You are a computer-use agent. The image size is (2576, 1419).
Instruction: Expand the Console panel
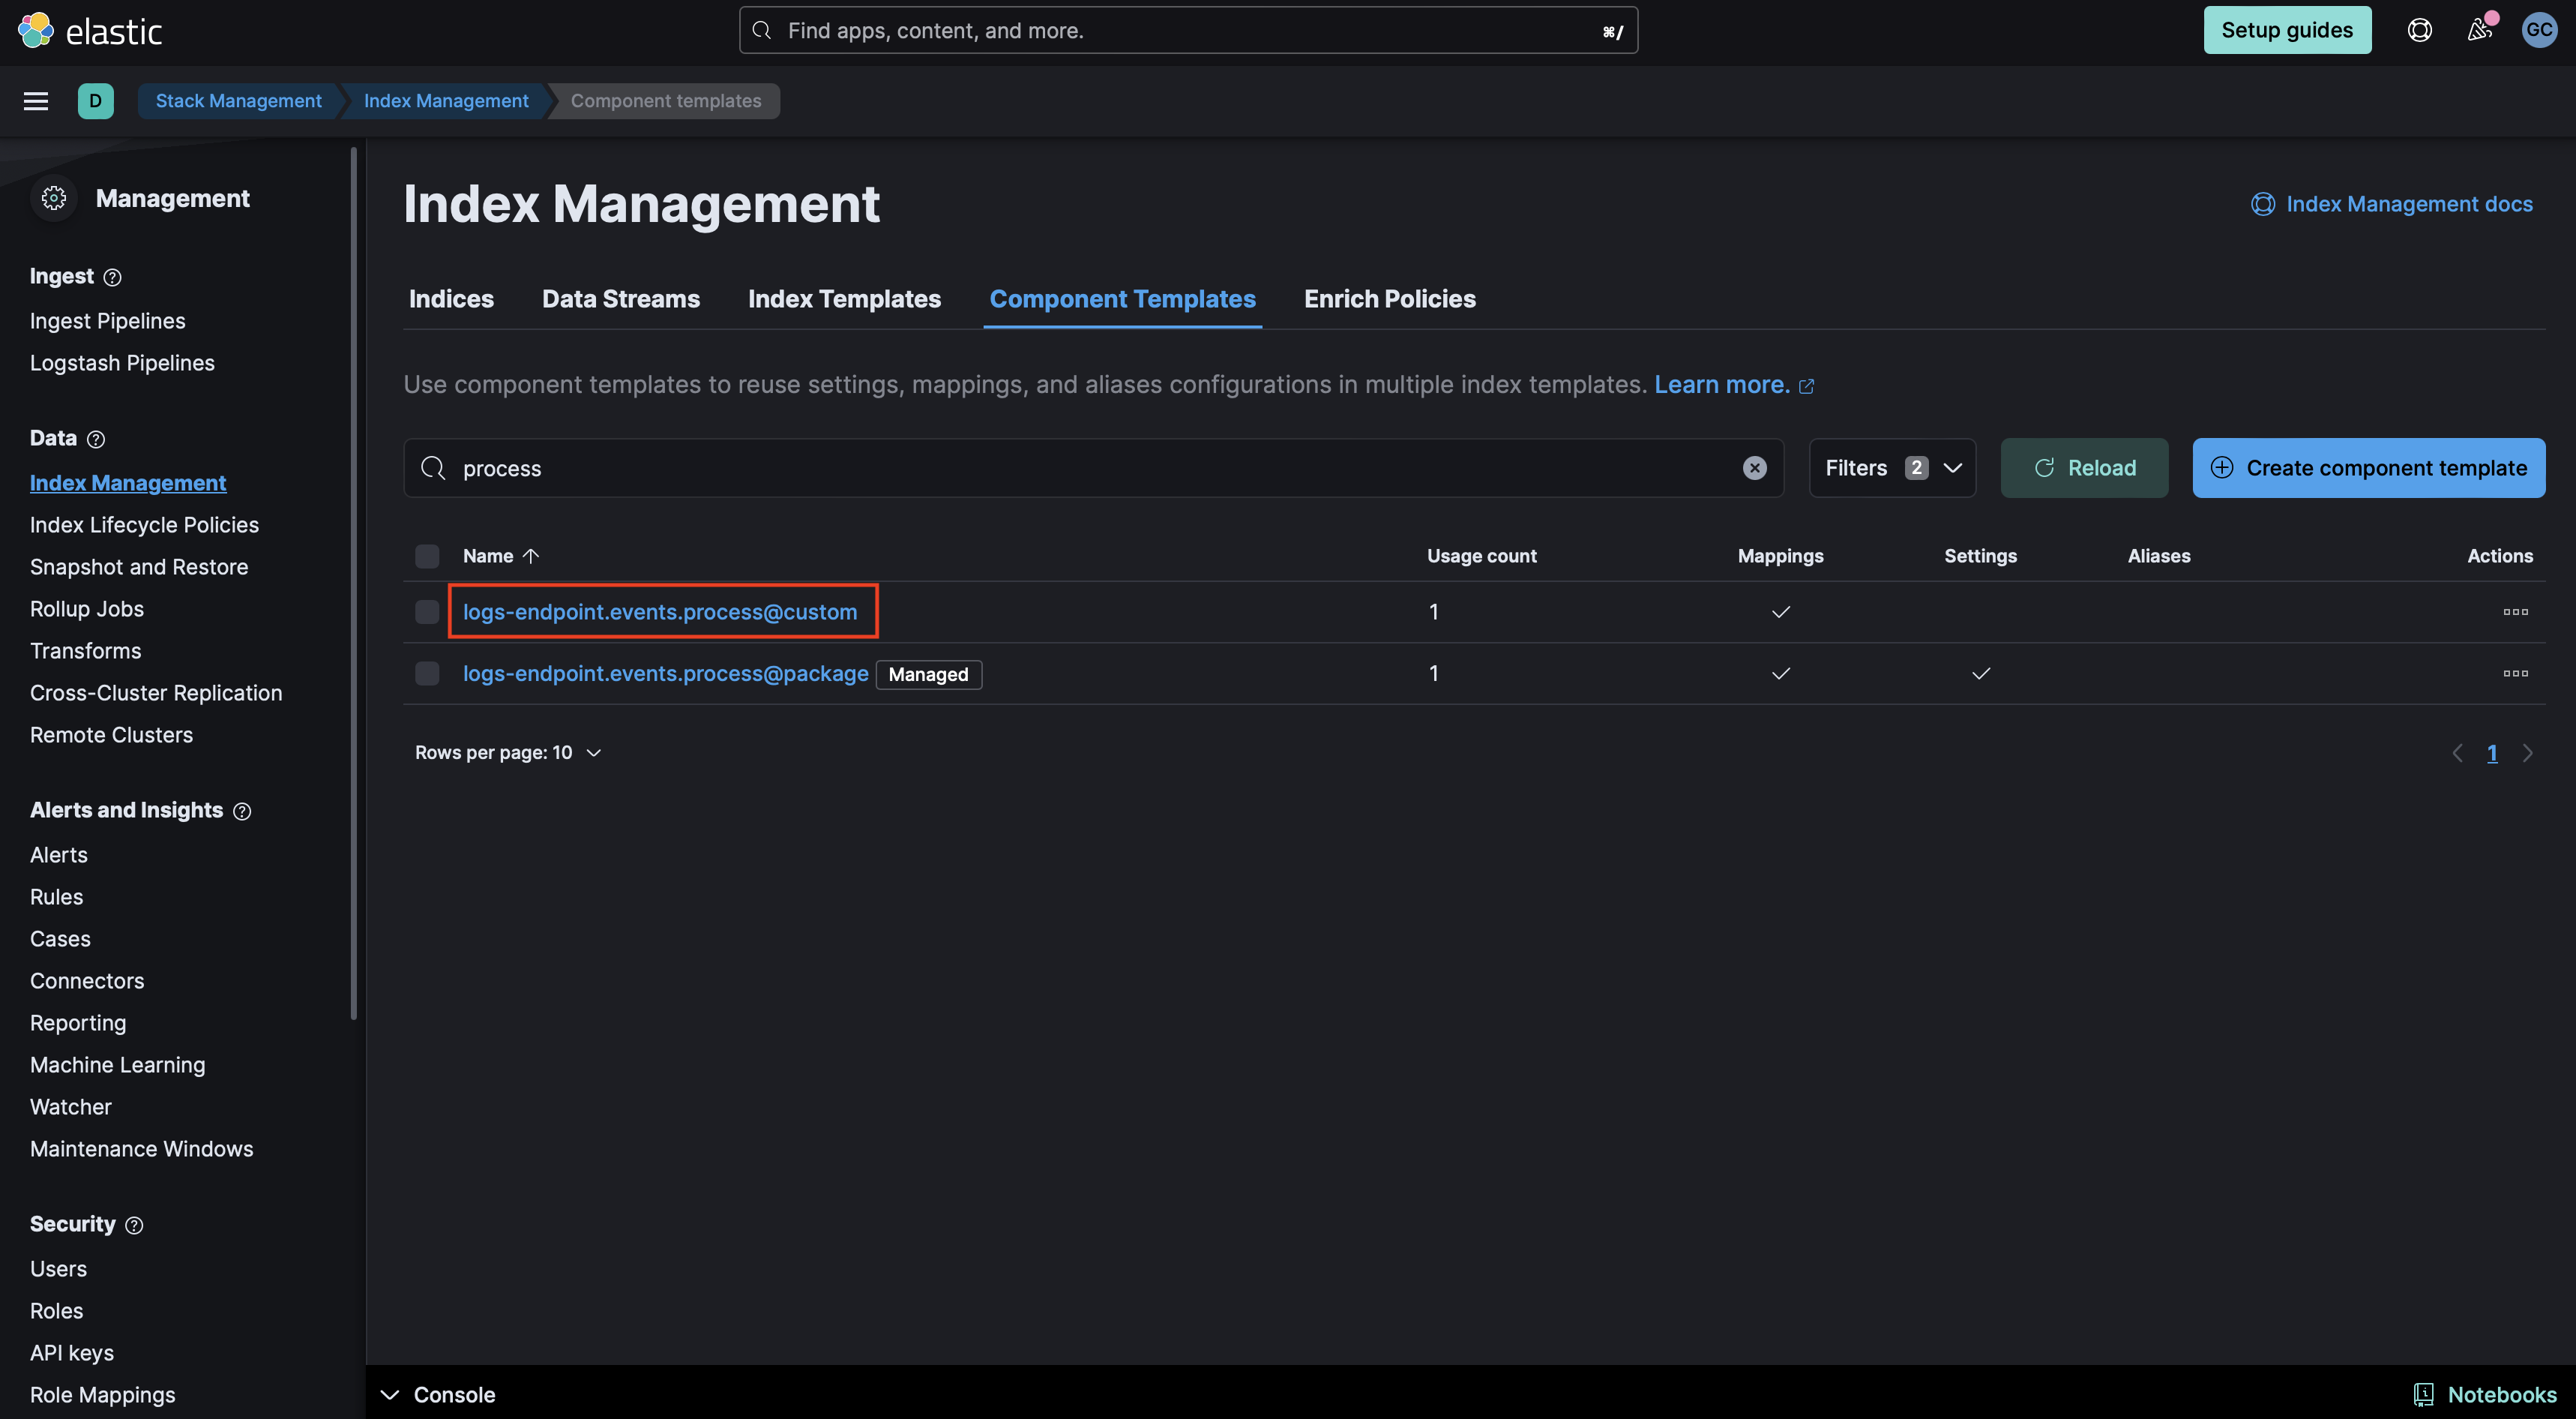[x=440, y=1394]
